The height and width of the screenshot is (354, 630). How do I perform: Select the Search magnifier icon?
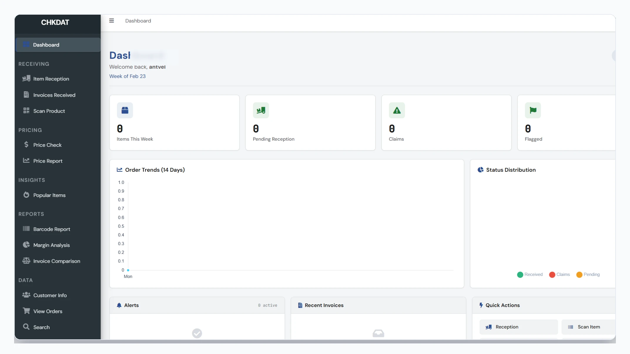[26, 327]
